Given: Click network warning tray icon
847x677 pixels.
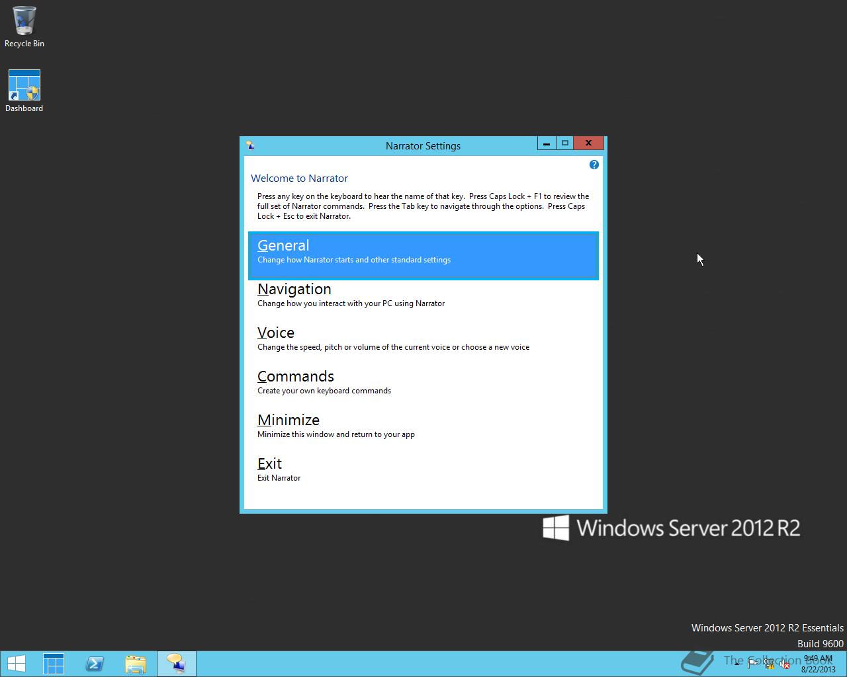Looking at the screenshot, I should 769,664.
